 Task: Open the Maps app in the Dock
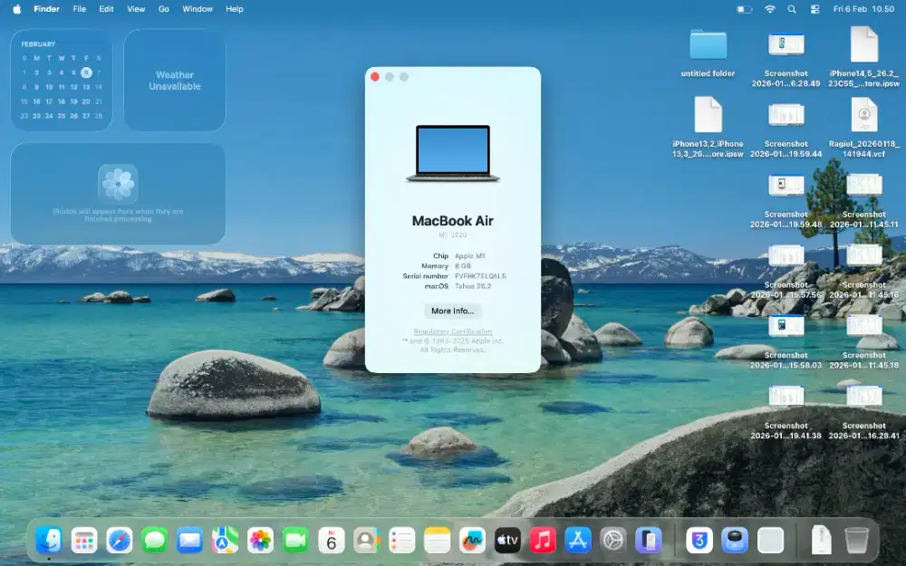[226, 541]
